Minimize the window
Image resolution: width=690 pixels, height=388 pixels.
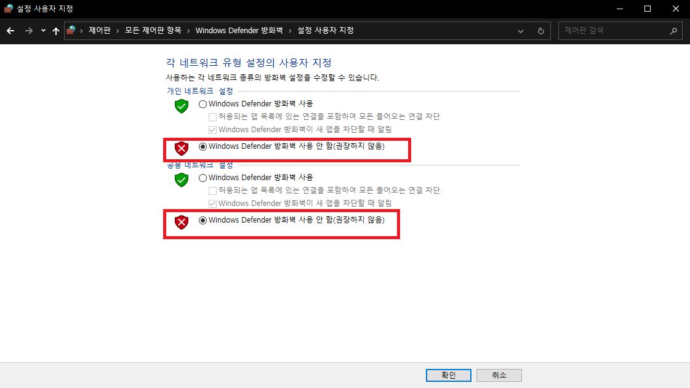tap(620, 9)
